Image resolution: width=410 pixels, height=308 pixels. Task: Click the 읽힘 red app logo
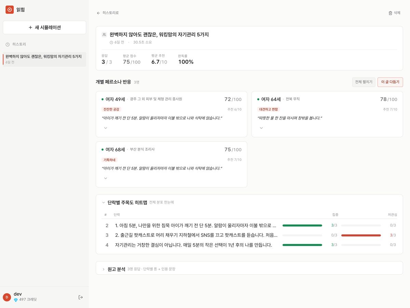[x=10, y=10]
